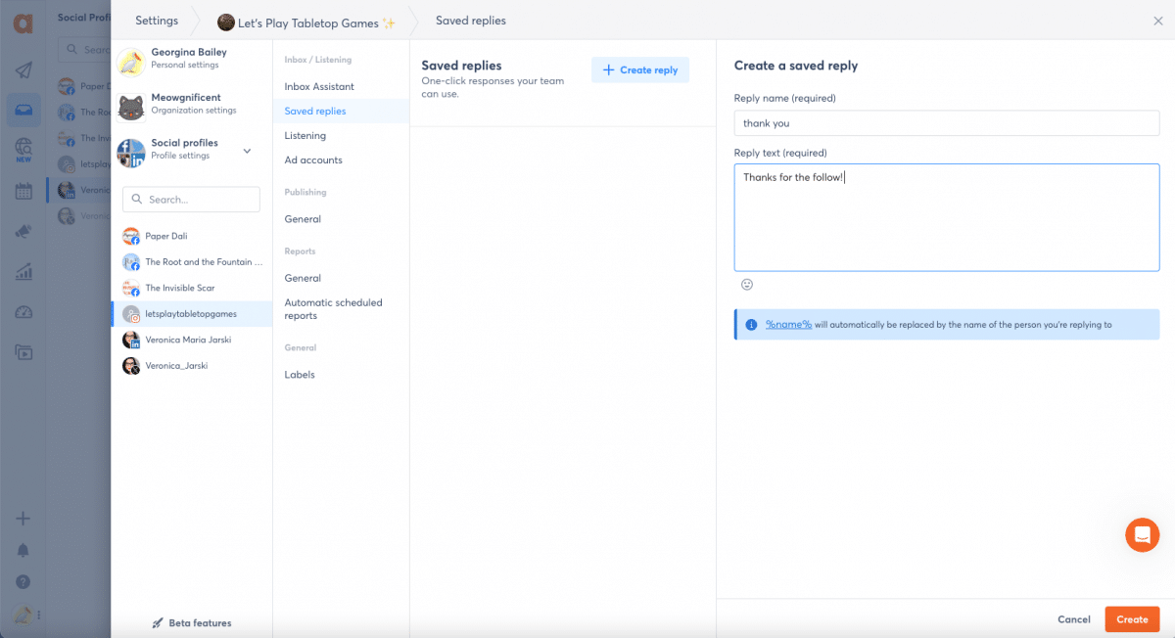Click the %name% placeholder link

788,325
